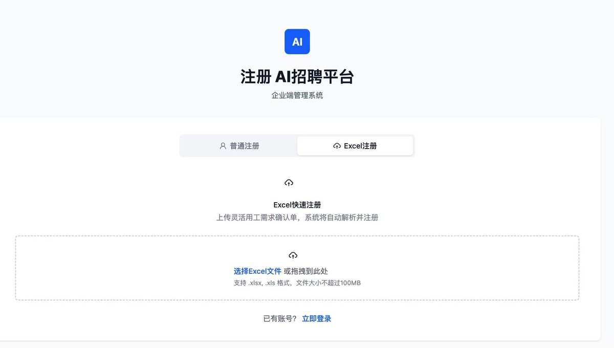Click the AI招聘平台 text in the title
The image size is (614, 348).
[x=314, y=77]
